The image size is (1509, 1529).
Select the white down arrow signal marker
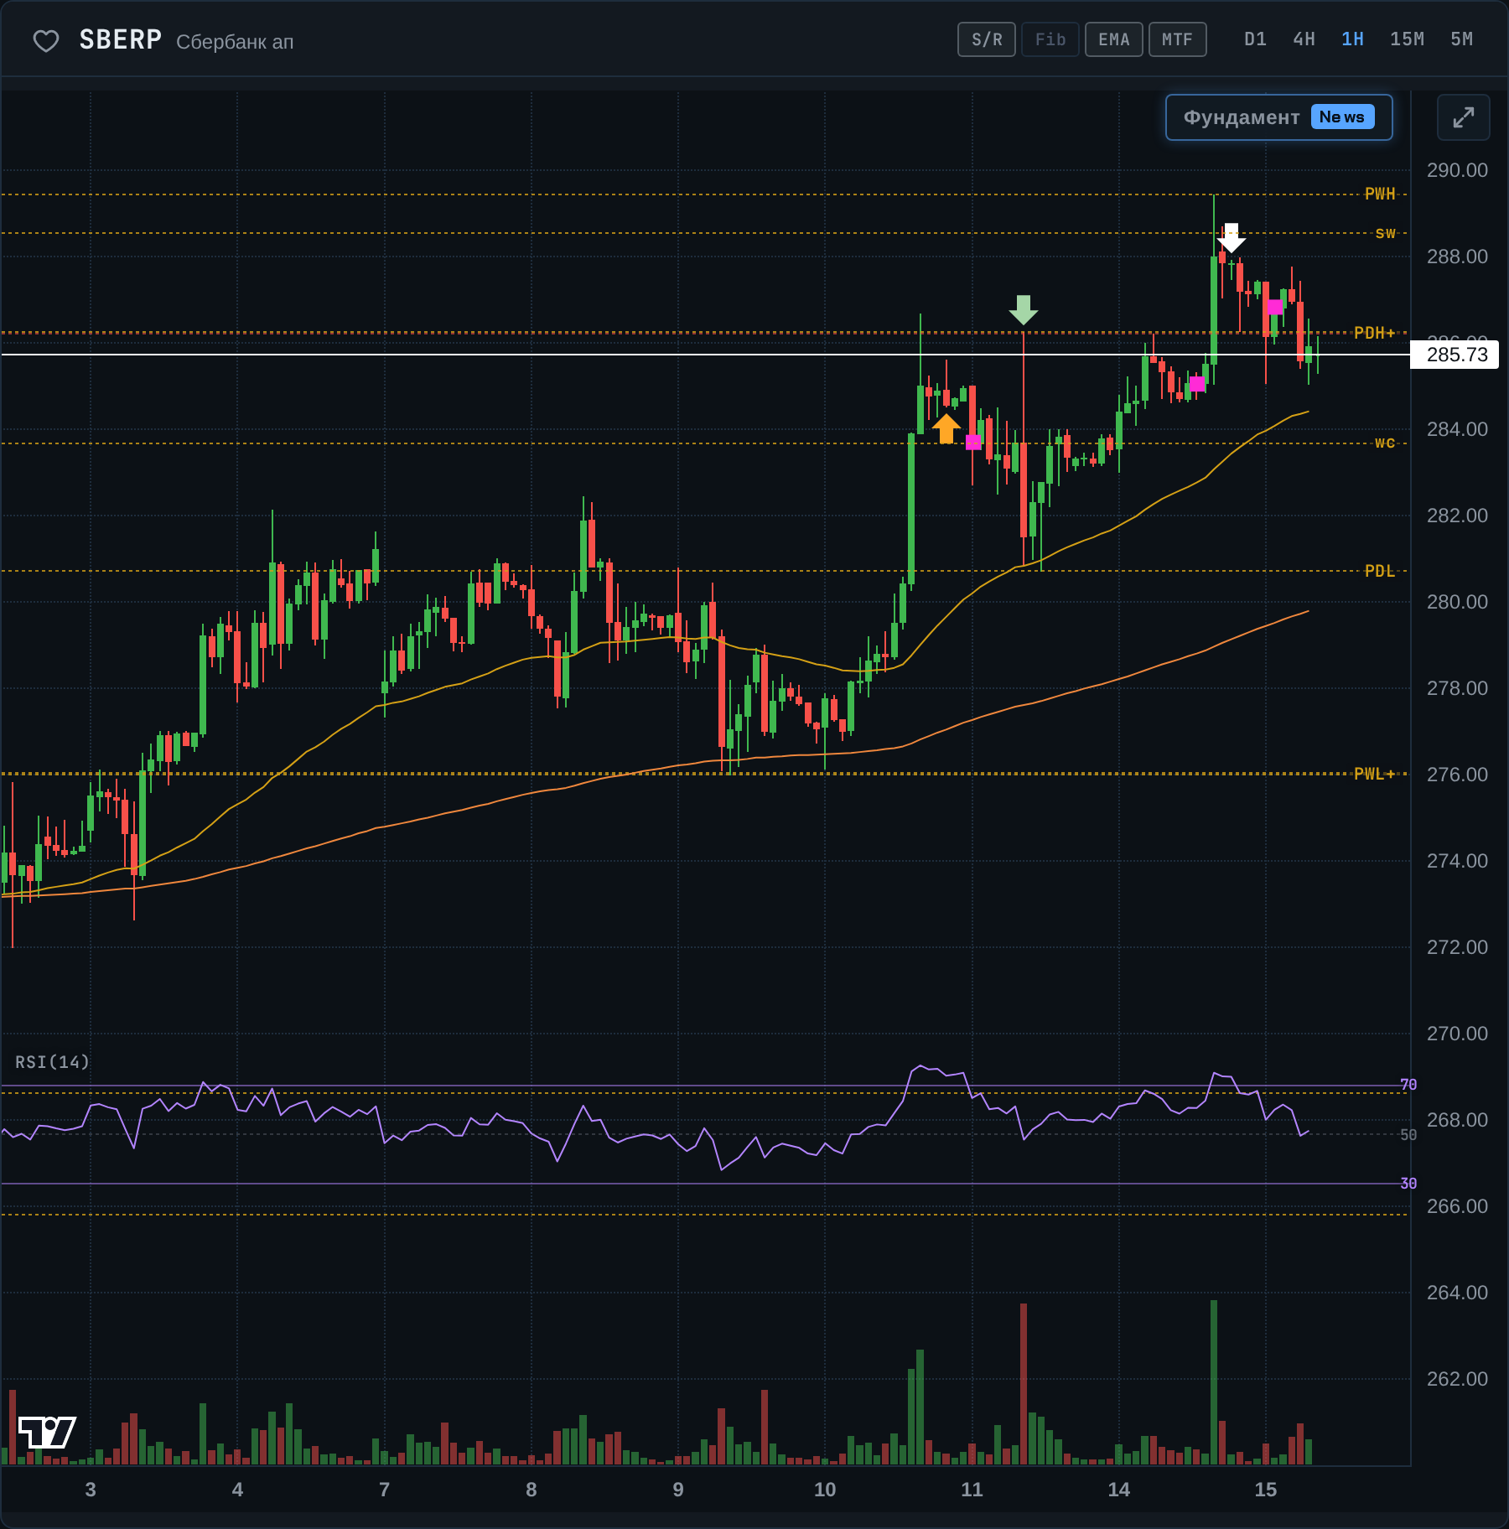tap(1231, 237)
